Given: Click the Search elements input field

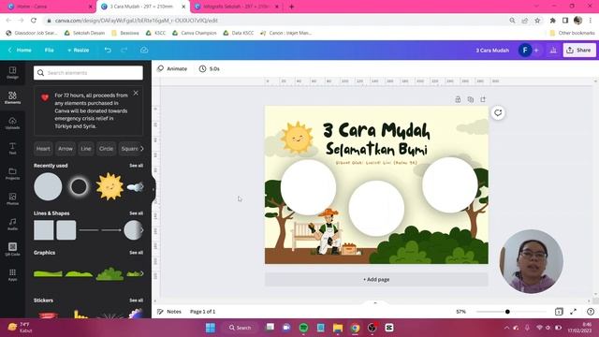Looking at the screenshot, I should point(88,73).
